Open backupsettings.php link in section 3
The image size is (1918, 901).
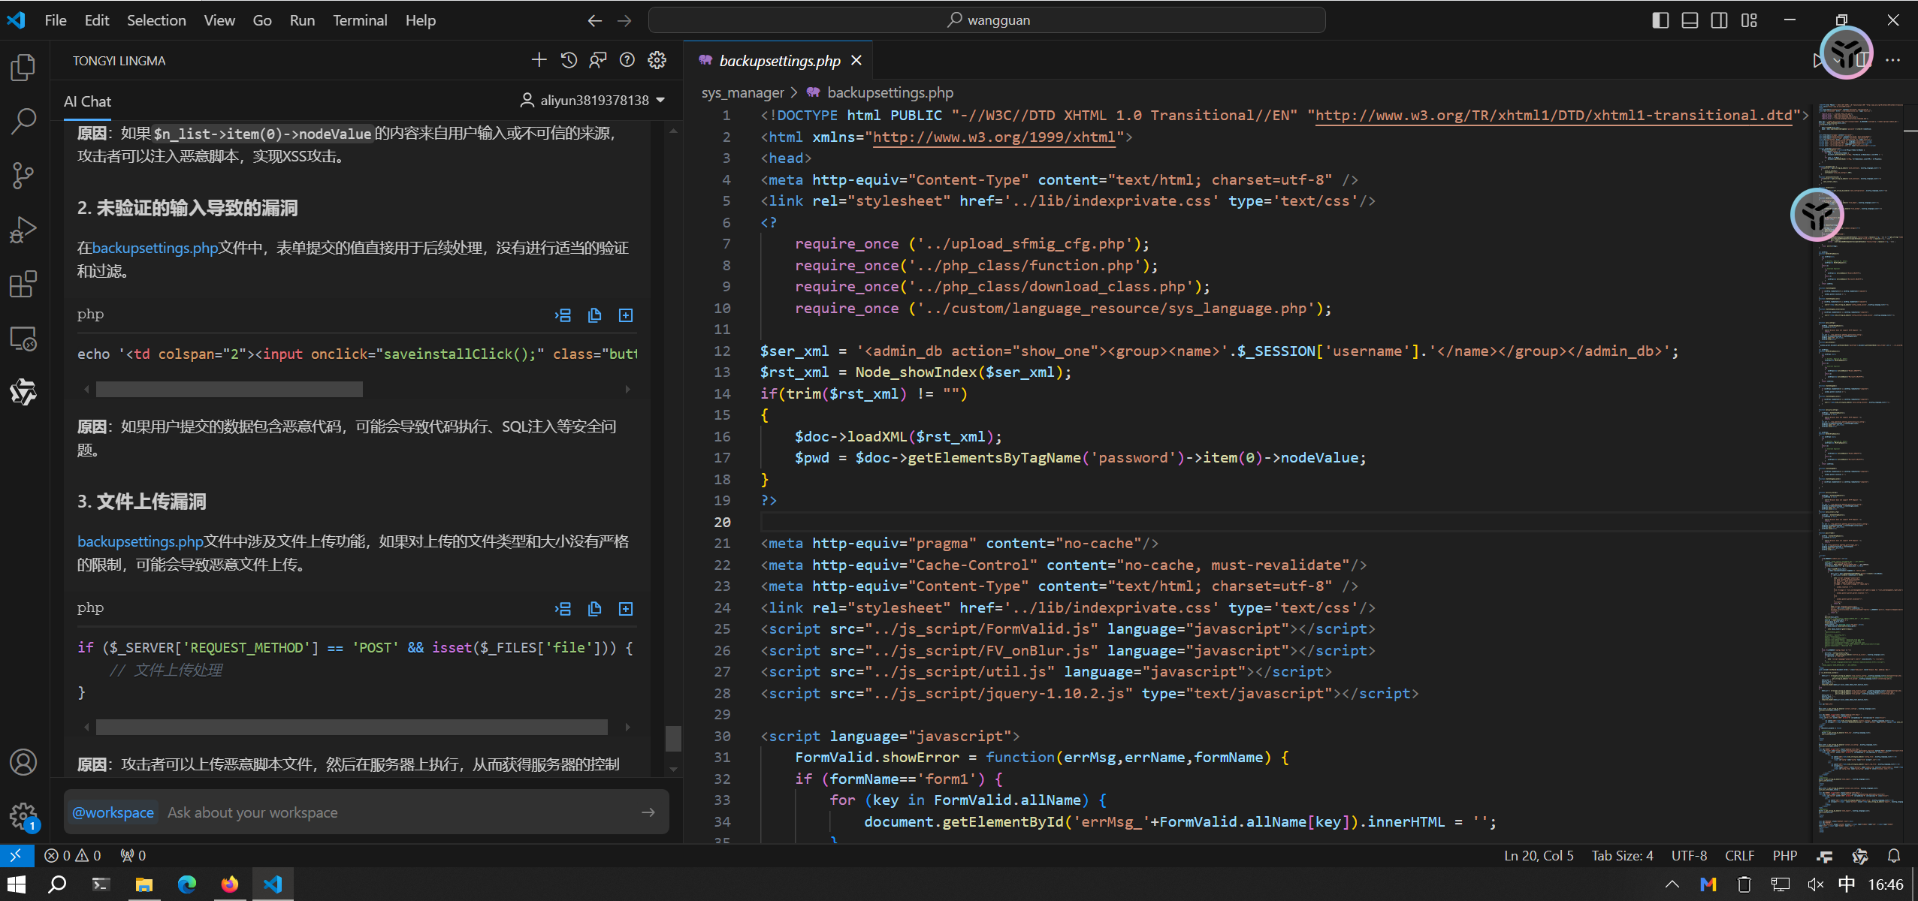pos(140,541)
